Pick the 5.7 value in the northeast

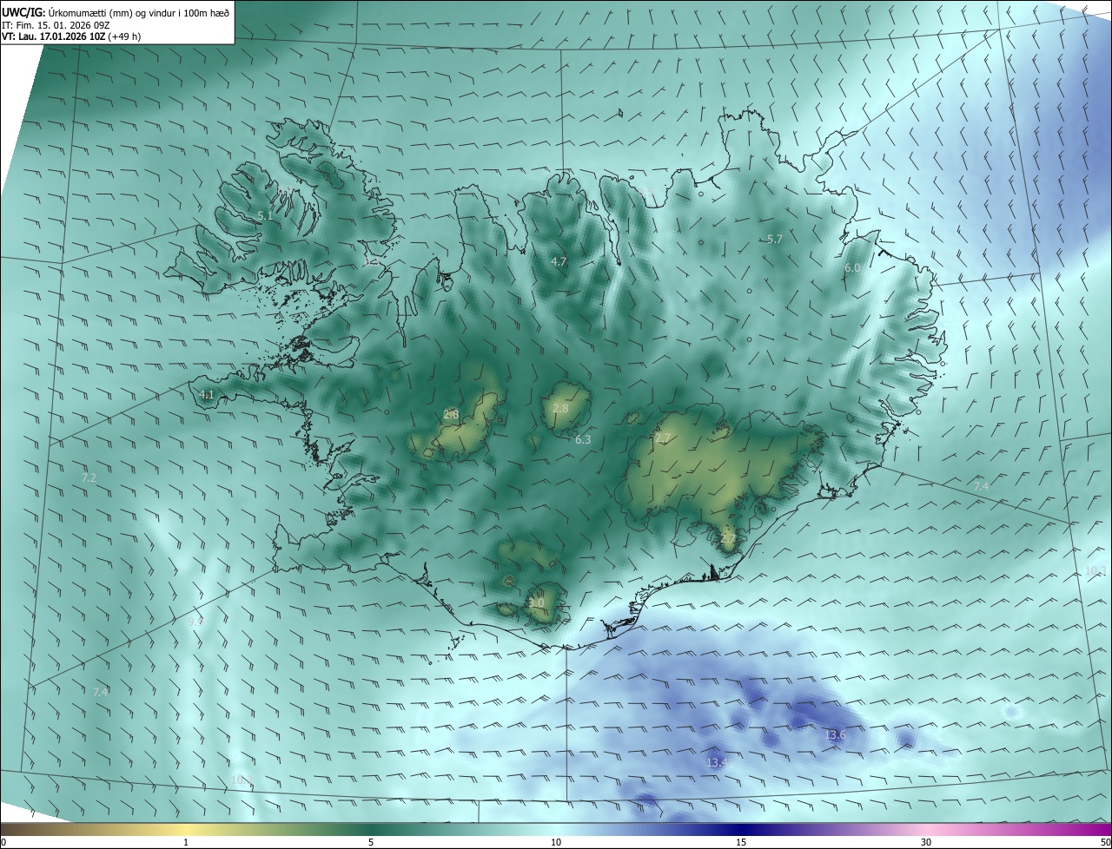point(775,239)
